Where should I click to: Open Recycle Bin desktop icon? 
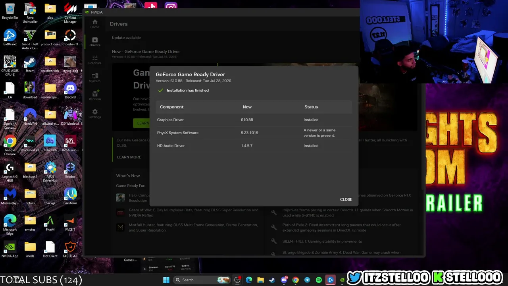[x=10, y=11]
